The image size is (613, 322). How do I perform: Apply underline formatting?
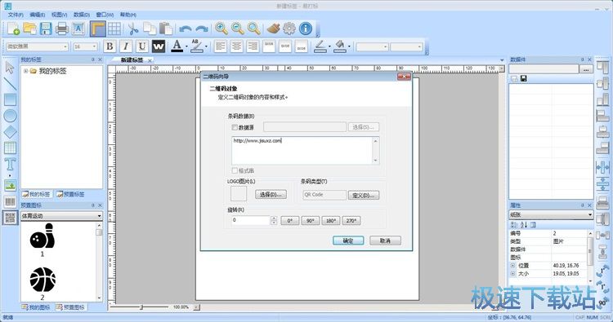142,46
